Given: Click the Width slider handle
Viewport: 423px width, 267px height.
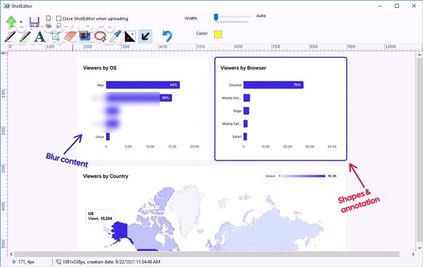Looking at the screenshot, I should click(x=216, y=17).
